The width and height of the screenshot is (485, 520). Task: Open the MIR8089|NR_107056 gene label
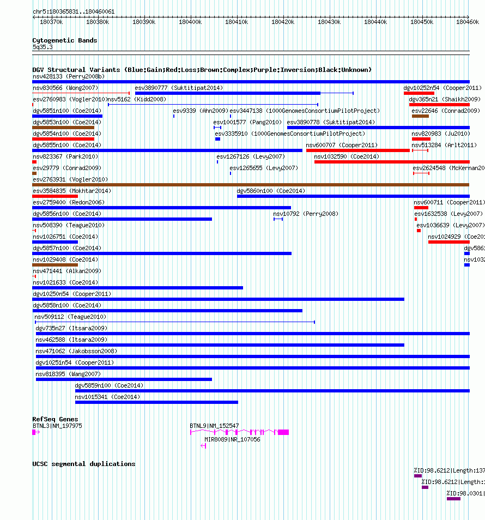click(232, 439)
